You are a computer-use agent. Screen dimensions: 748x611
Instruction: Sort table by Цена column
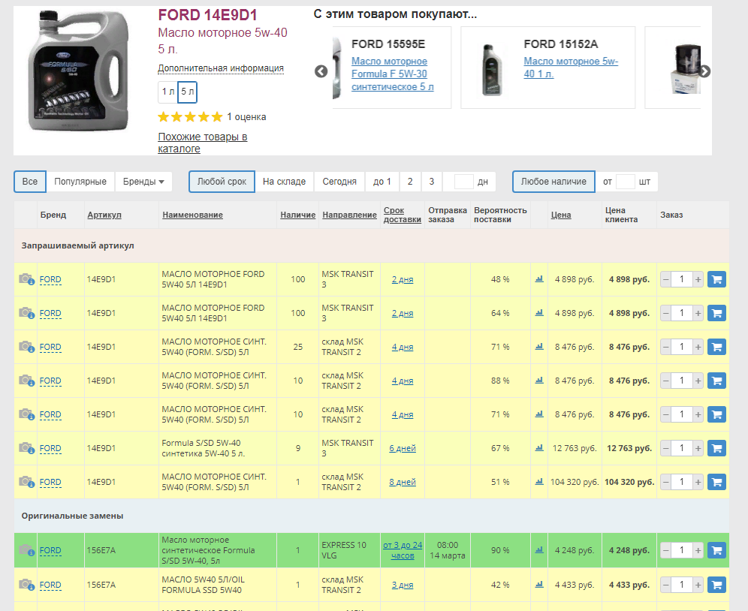click(x=561, y=215)
